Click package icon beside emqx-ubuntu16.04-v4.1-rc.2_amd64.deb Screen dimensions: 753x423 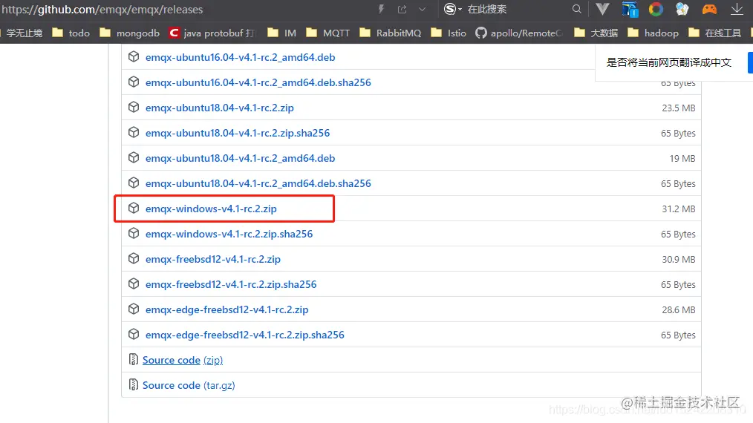coord(134,56)
